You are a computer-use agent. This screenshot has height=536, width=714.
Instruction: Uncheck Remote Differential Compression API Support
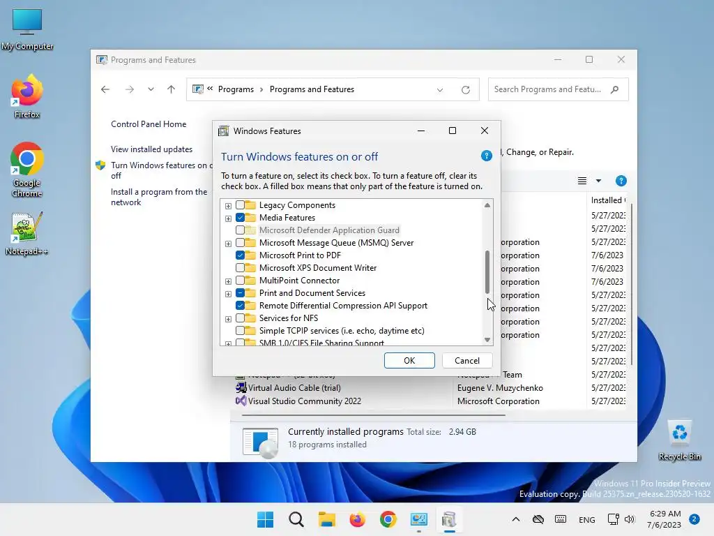[240, 306]
